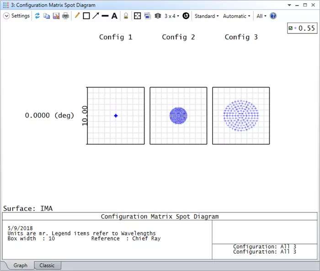
Task: Click the refresh/update icon
Action: (x=37, y=16)
